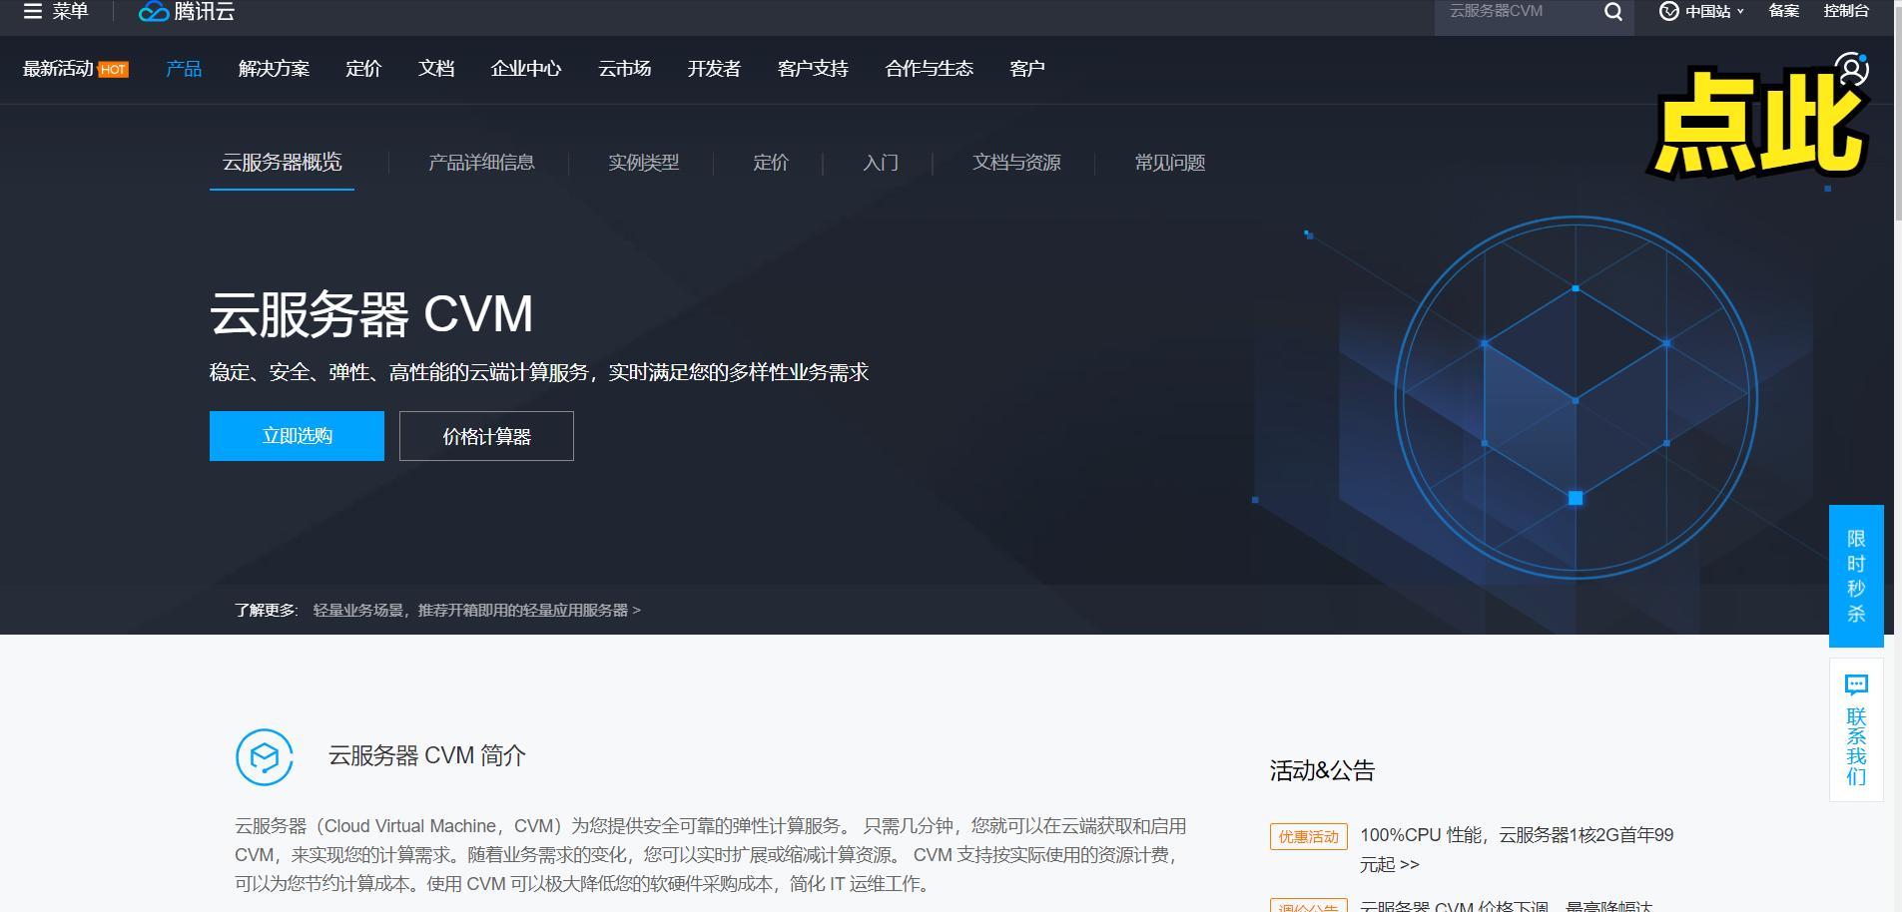
Task: Switch to the 产品详细信息 tab
Action: [x=481, y=163]
